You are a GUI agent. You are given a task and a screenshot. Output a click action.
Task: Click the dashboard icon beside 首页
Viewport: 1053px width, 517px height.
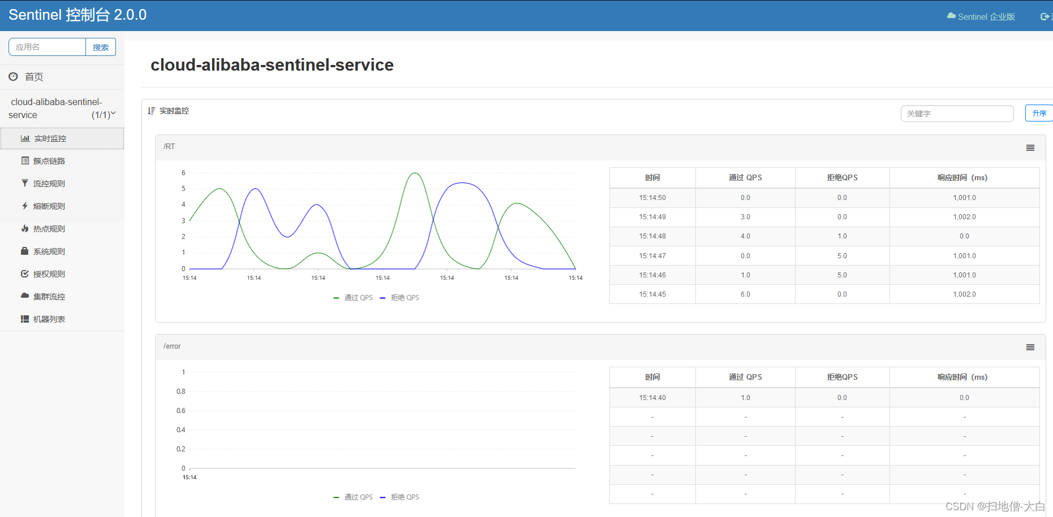click(x=13, y=76)
